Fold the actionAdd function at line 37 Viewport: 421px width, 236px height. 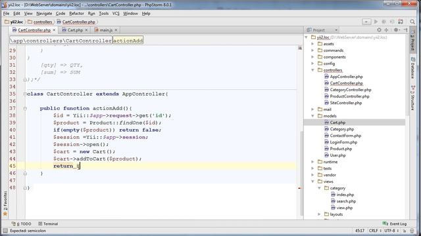(25, 108)
